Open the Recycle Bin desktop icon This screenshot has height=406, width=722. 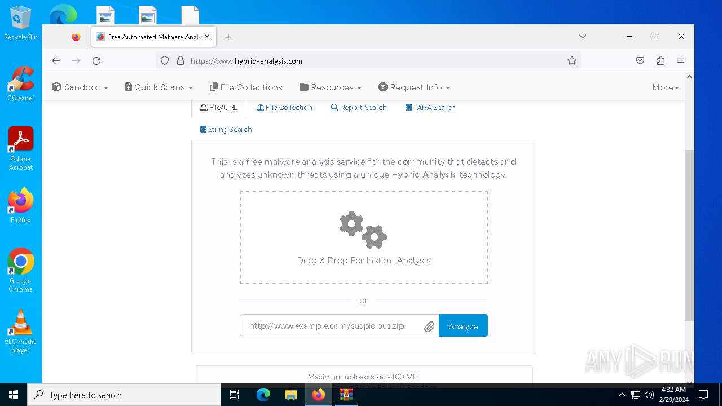(21, 24)
